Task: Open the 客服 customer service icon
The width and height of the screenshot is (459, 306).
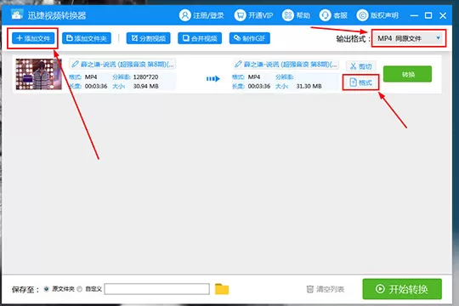Action: point(325,15)
